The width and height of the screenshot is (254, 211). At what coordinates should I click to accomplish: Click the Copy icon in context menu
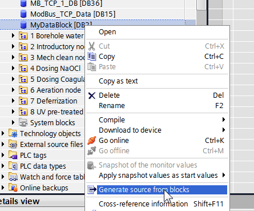point(92,57)
